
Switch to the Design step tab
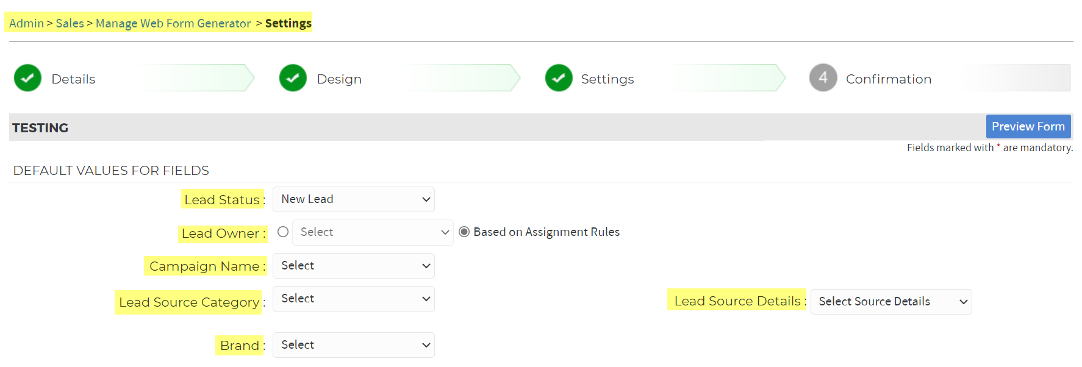[339, 79]
